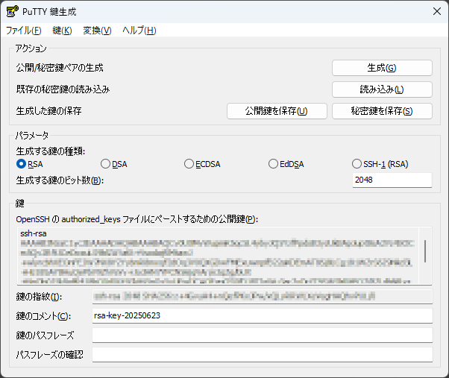Click the 鍵のコメント field rsa-key-20250623

pos(263,315)
